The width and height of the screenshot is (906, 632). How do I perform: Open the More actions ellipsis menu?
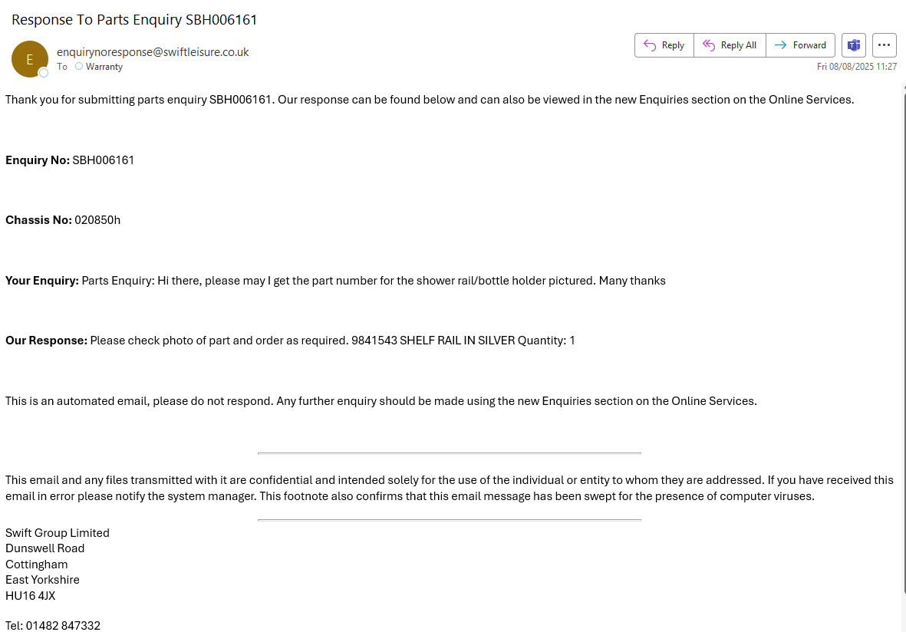[885, 45]
